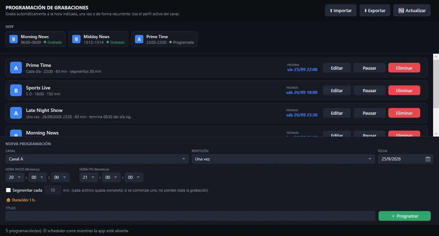Enable the Segmentar cada checkbox
The image size is (439, 236).
click(x=8, y=190)
